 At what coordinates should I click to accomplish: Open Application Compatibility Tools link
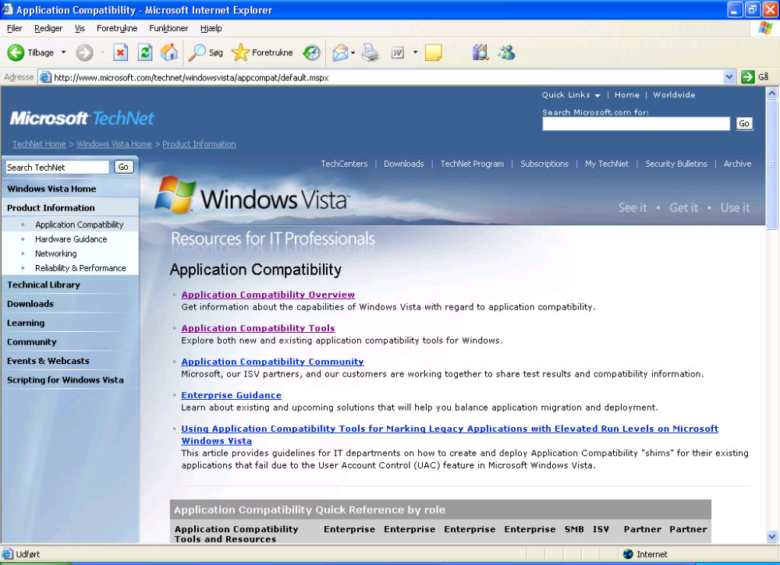click(x=257, y=328)
